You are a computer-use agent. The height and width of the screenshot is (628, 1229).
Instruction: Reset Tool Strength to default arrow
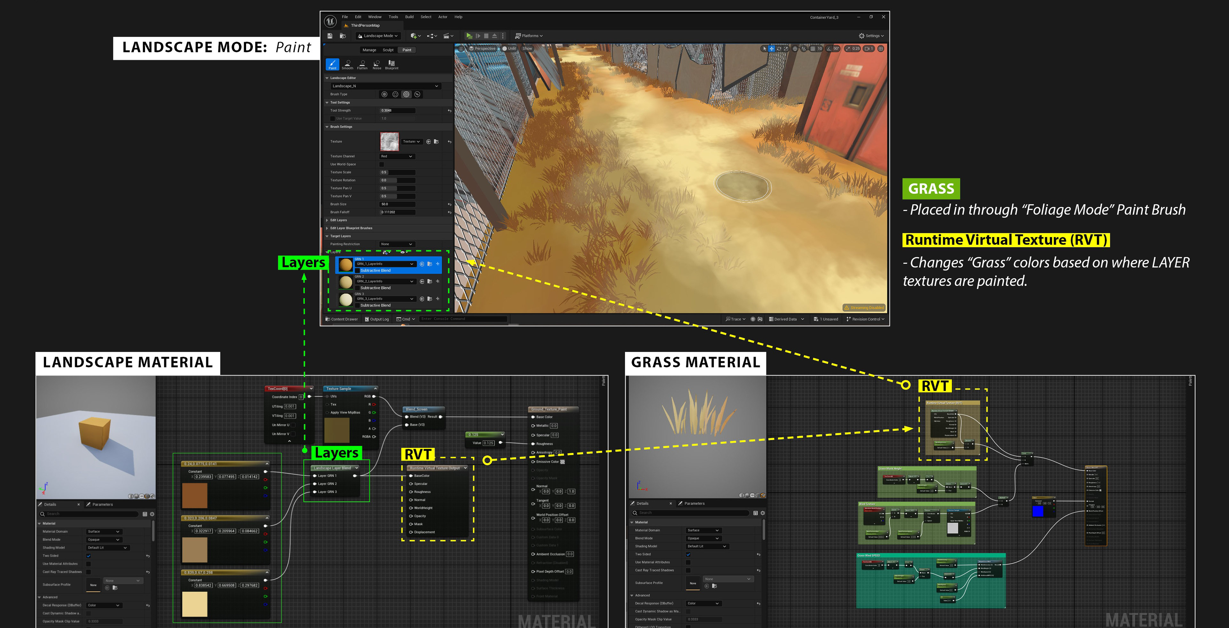449,111
